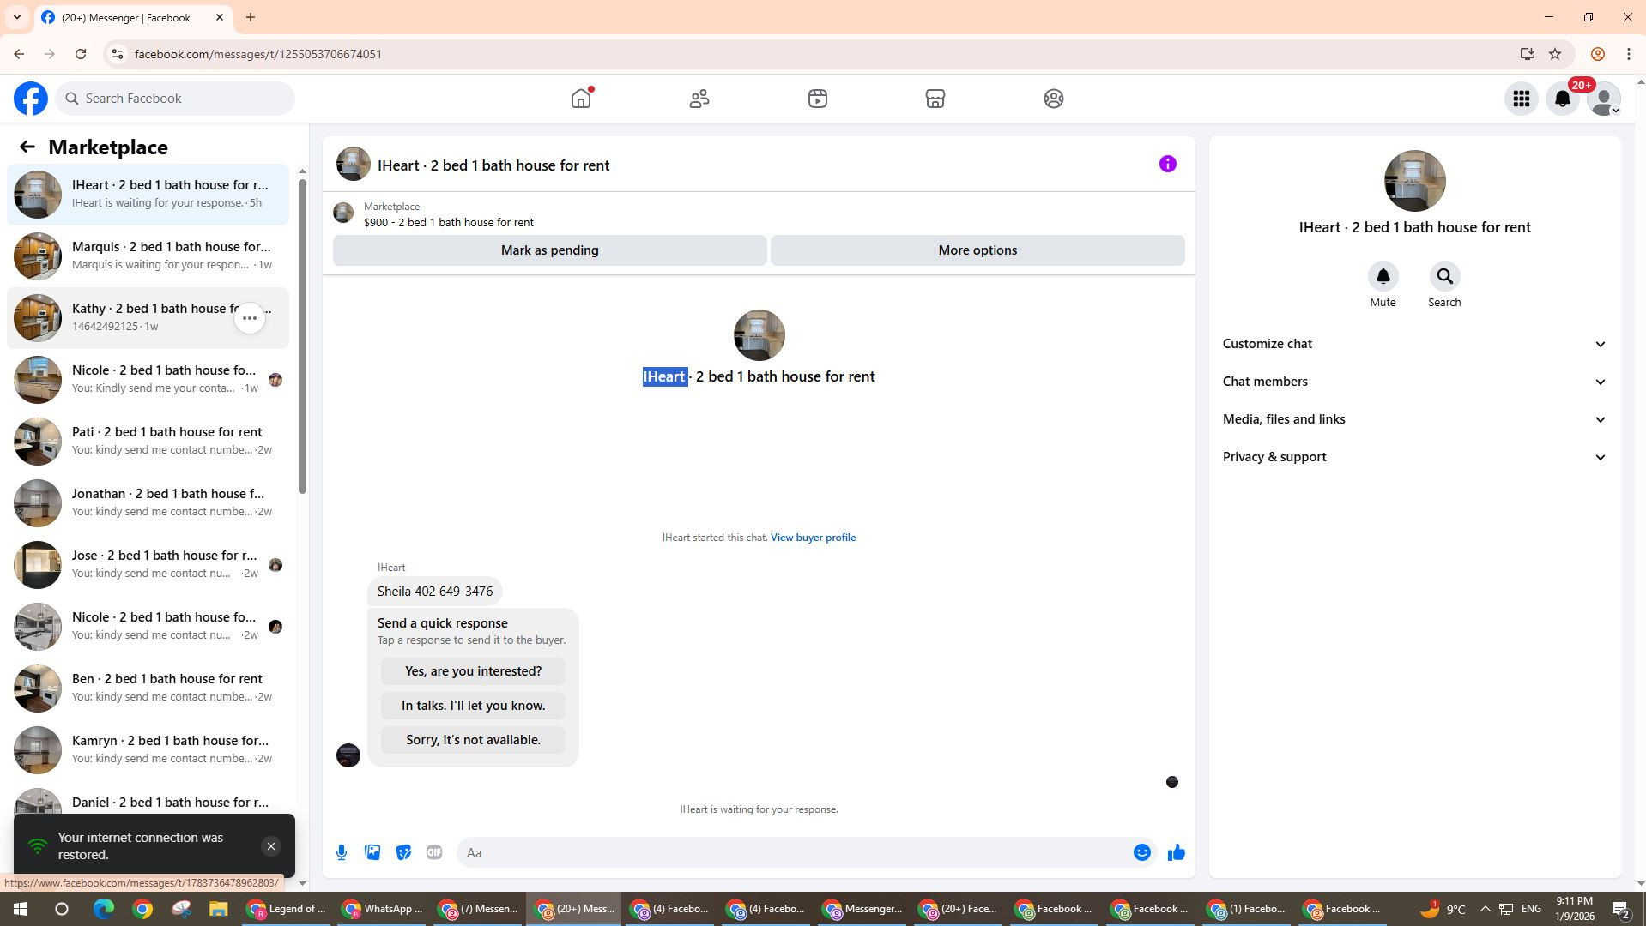The height and width of the screenshot is (926, 1646).
Task: Send 'Yes, are you interested?' quick reply
Action: [473, 671]
